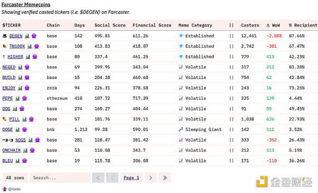Click the purple circle icon next to PILL
318x193 pixels.
coord(31,119)
